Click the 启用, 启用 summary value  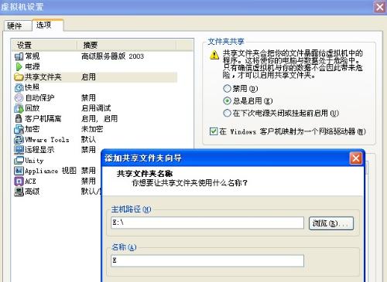(99, 118)
